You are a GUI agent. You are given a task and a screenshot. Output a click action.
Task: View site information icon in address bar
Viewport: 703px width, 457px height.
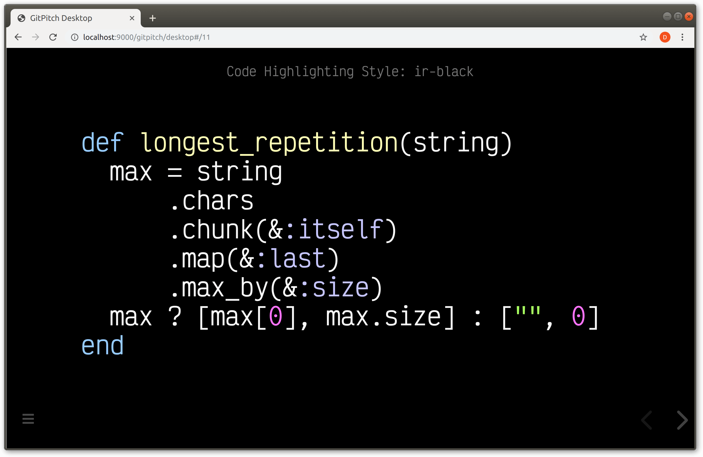(x=75, y=37)
